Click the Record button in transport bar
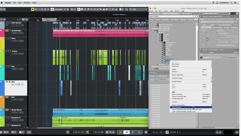The image size is (241, 136). click(139, 132)
